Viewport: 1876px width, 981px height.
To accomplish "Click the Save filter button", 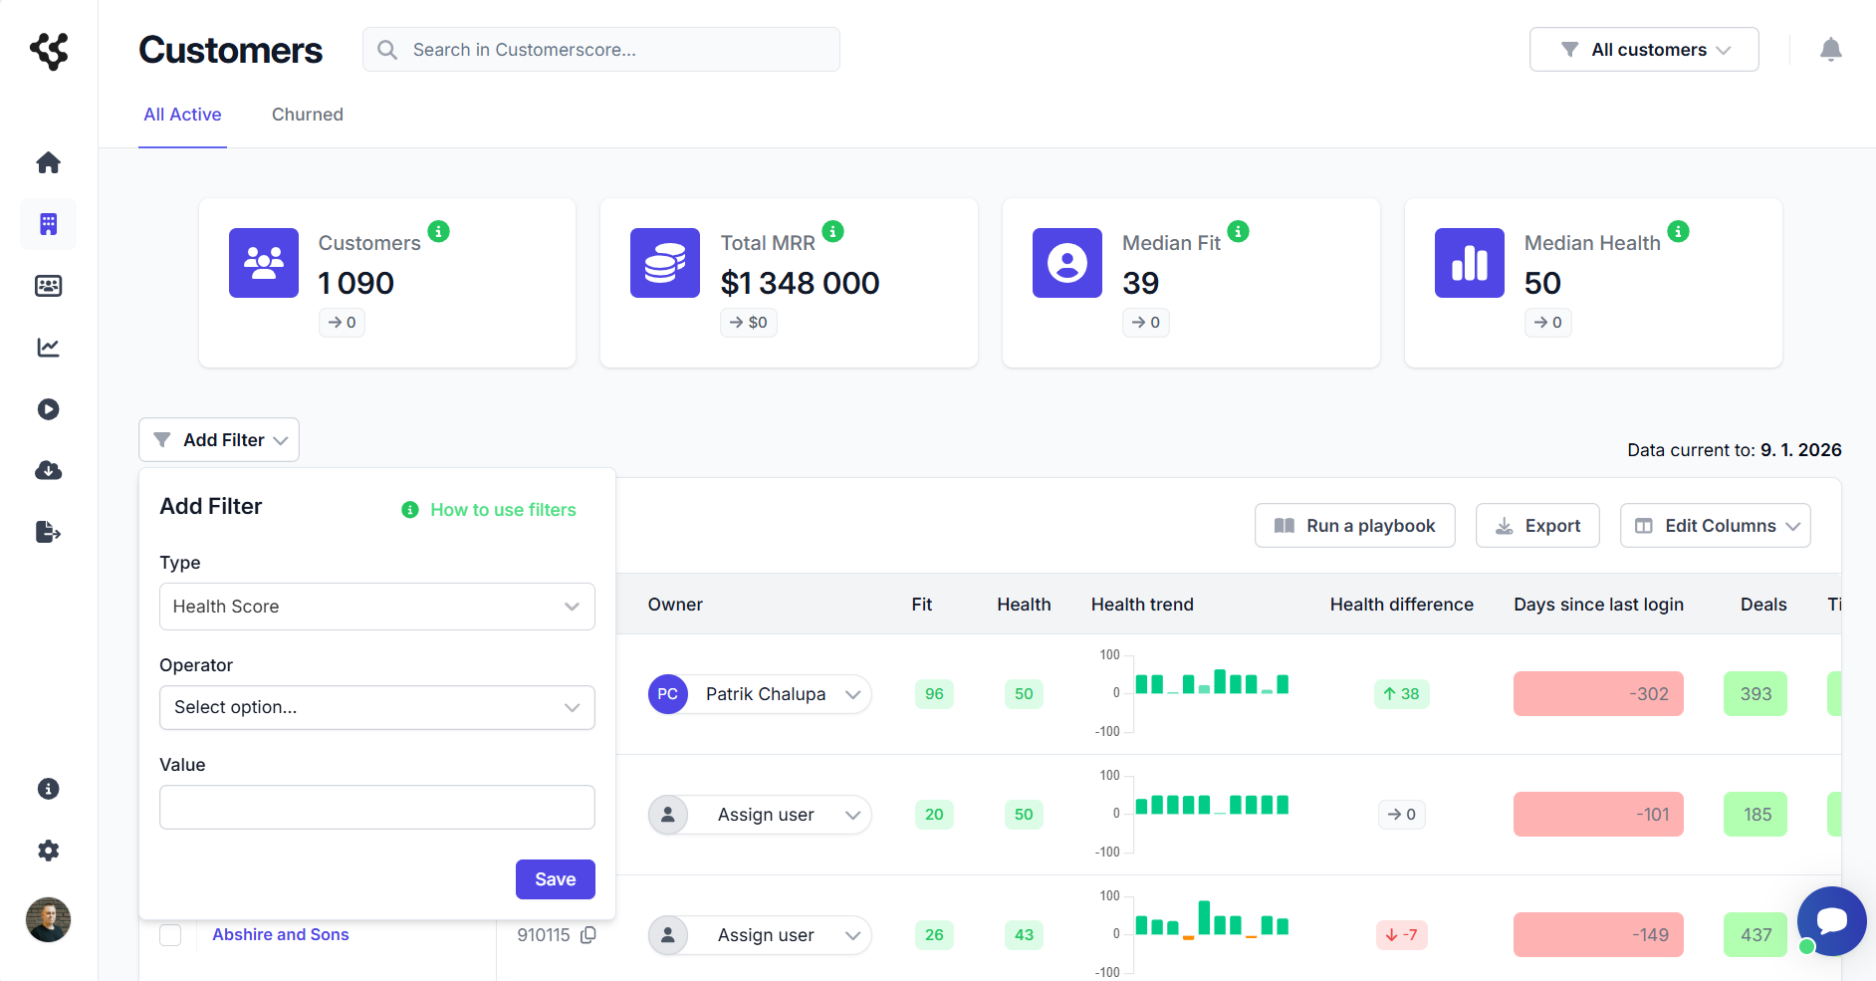I will 555,879.
